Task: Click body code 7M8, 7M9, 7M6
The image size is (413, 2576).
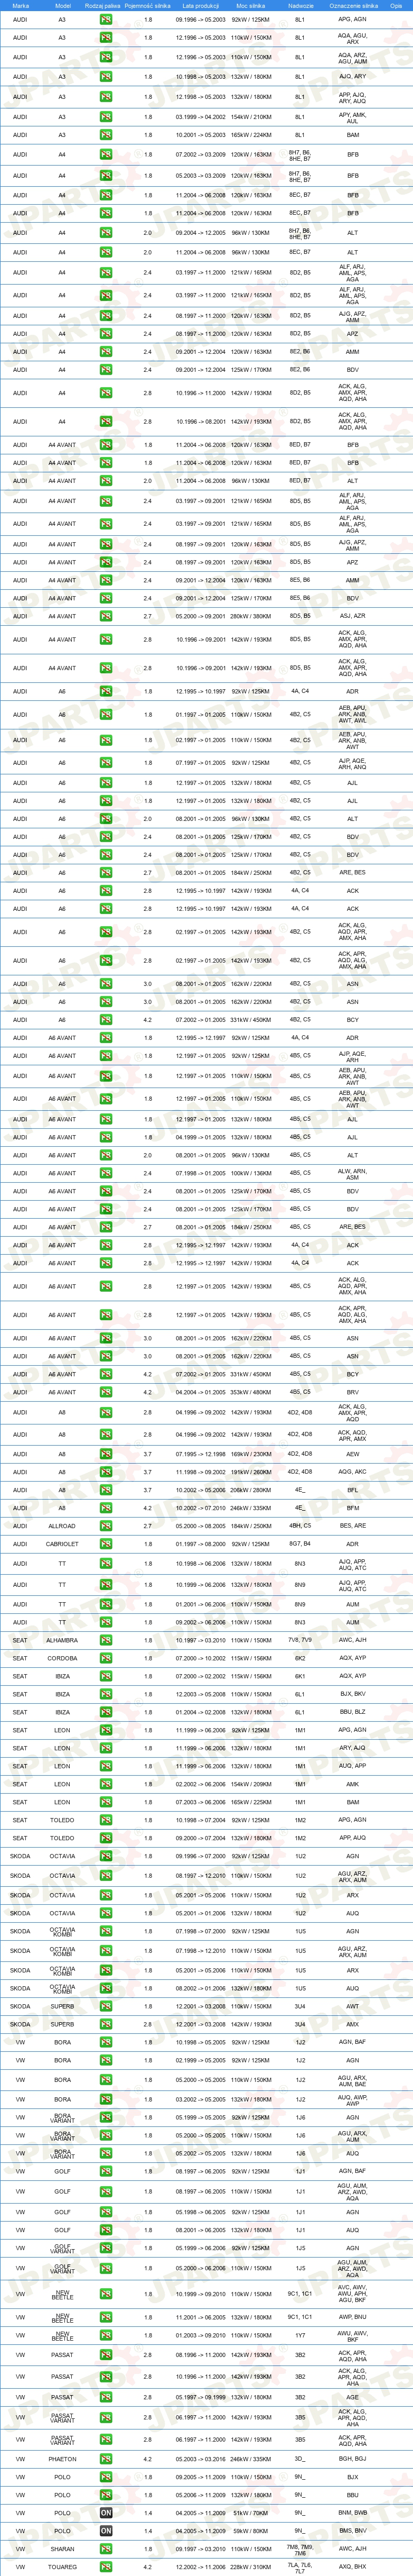Action: [301, 2549]
